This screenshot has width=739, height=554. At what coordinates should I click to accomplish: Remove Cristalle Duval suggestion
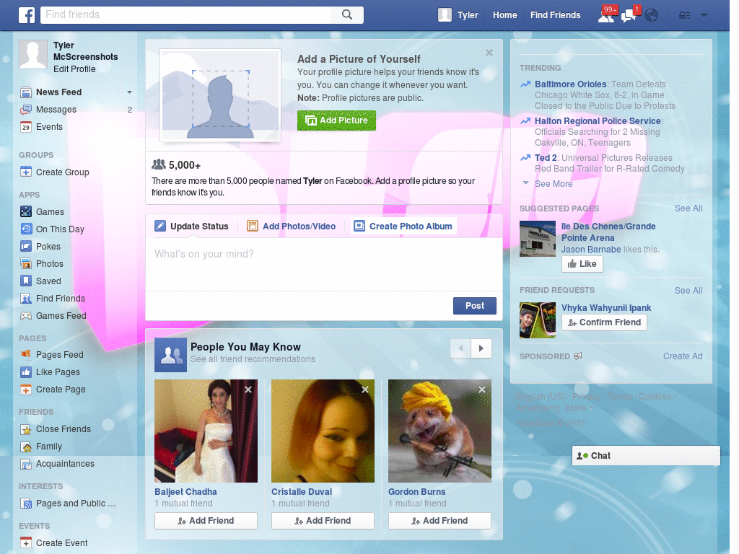(365, 390)
